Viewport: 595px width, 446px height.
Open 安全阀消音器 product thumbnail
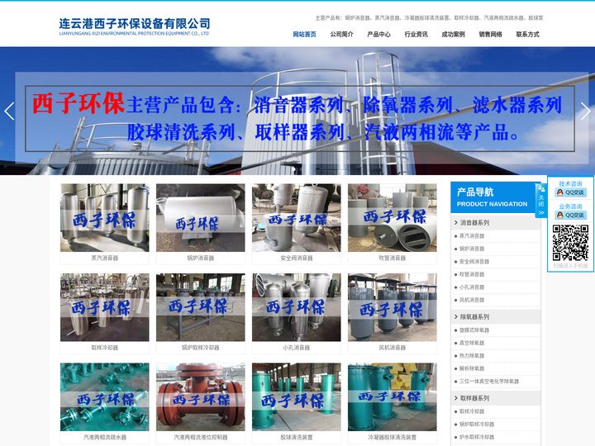(x=297, y=218)
